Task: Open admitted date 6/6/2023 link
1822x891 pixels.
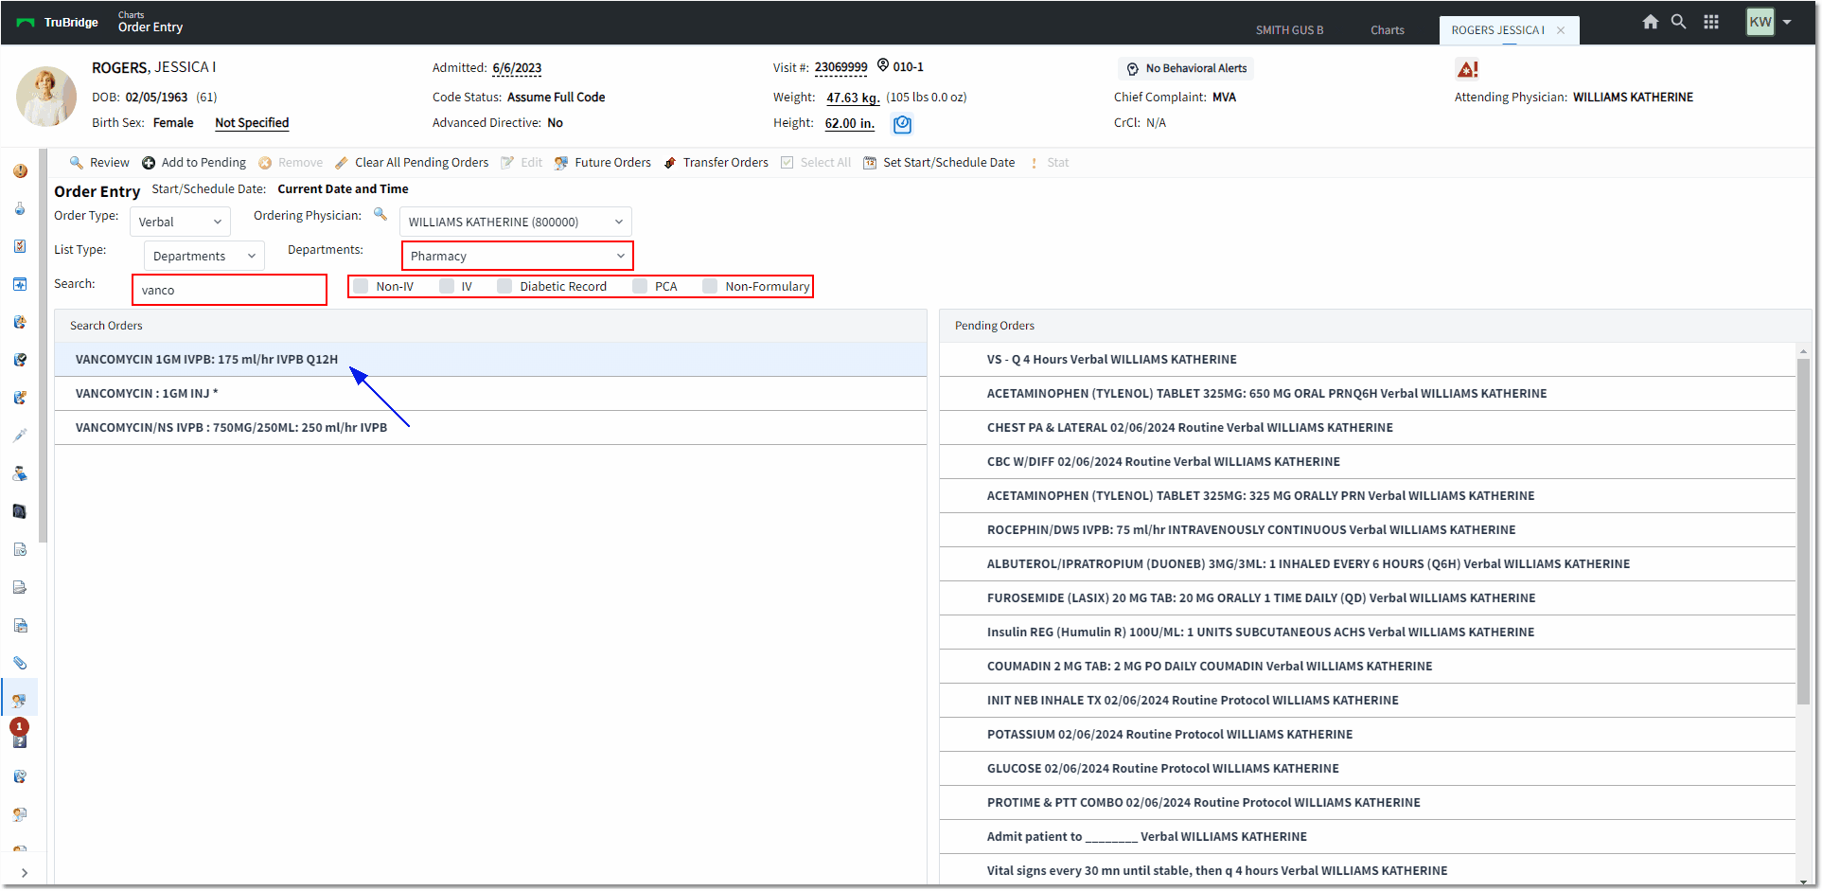Action: click(x=517, y=68)
